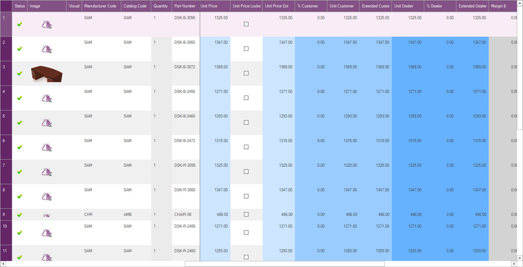523x267 pixels.
Task: Click the AMB catalog code cell
Action: [x=136, y=214]
